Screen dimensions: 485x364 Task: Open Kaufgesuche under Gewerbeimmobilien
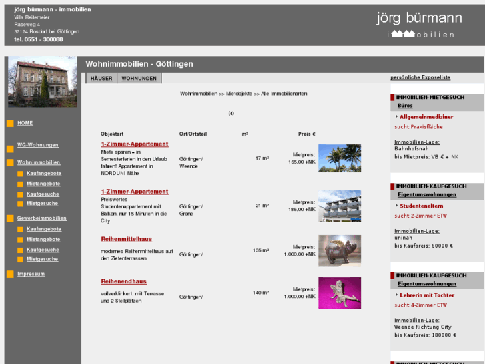point(43,250)
